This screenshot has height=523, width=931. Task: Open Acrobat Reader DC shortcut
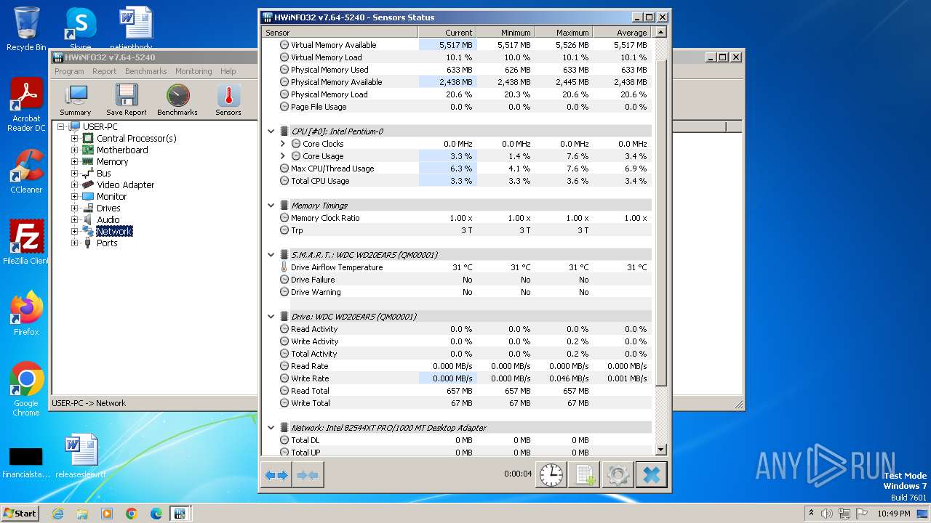click(26, 105)
